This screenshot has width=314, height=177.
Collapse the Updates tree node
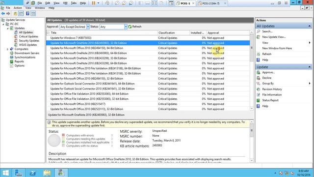point(8,29)
